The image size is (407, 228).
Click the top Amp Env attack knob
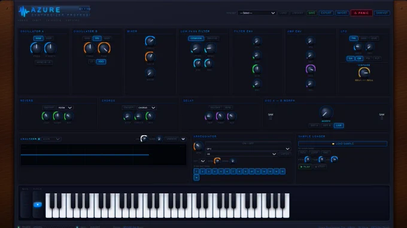pyautogui.click(x=311, y=41)
